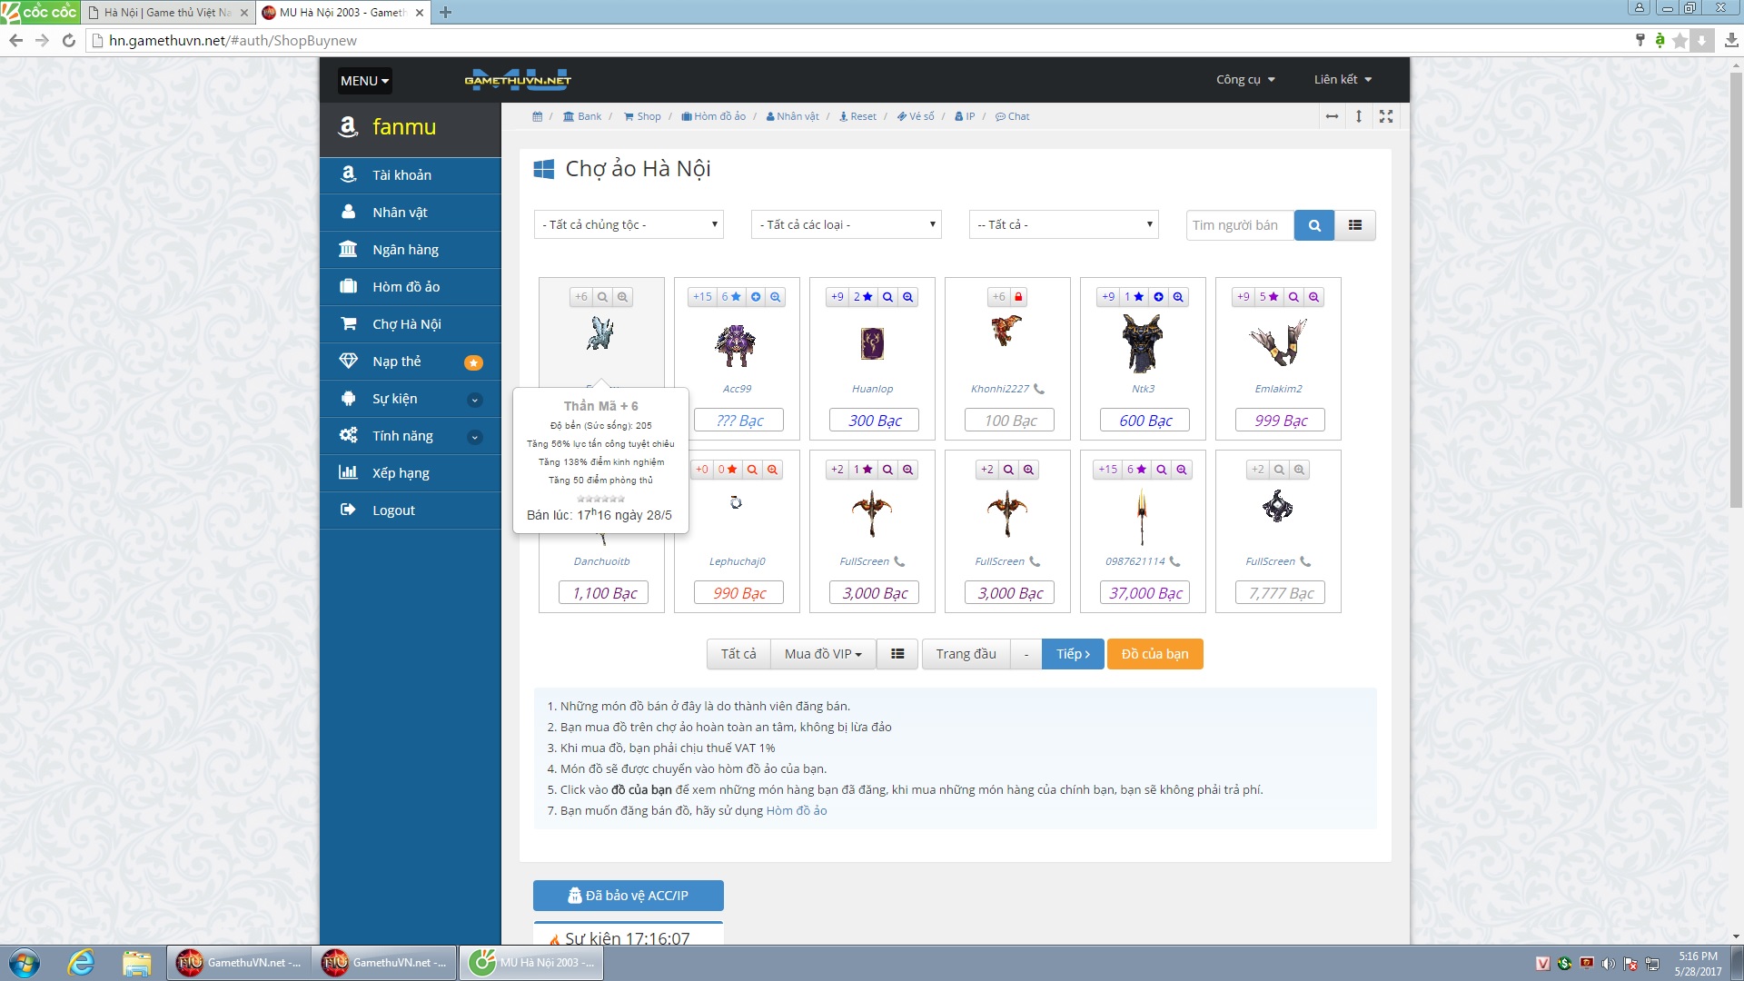Select Ngân hàng in the sidebar
1744x981 pixels.
(405, 250)
